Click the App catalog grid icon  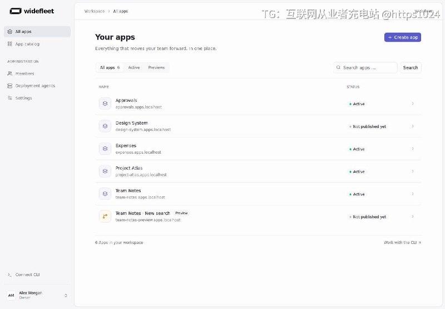(x=10, y=44)
